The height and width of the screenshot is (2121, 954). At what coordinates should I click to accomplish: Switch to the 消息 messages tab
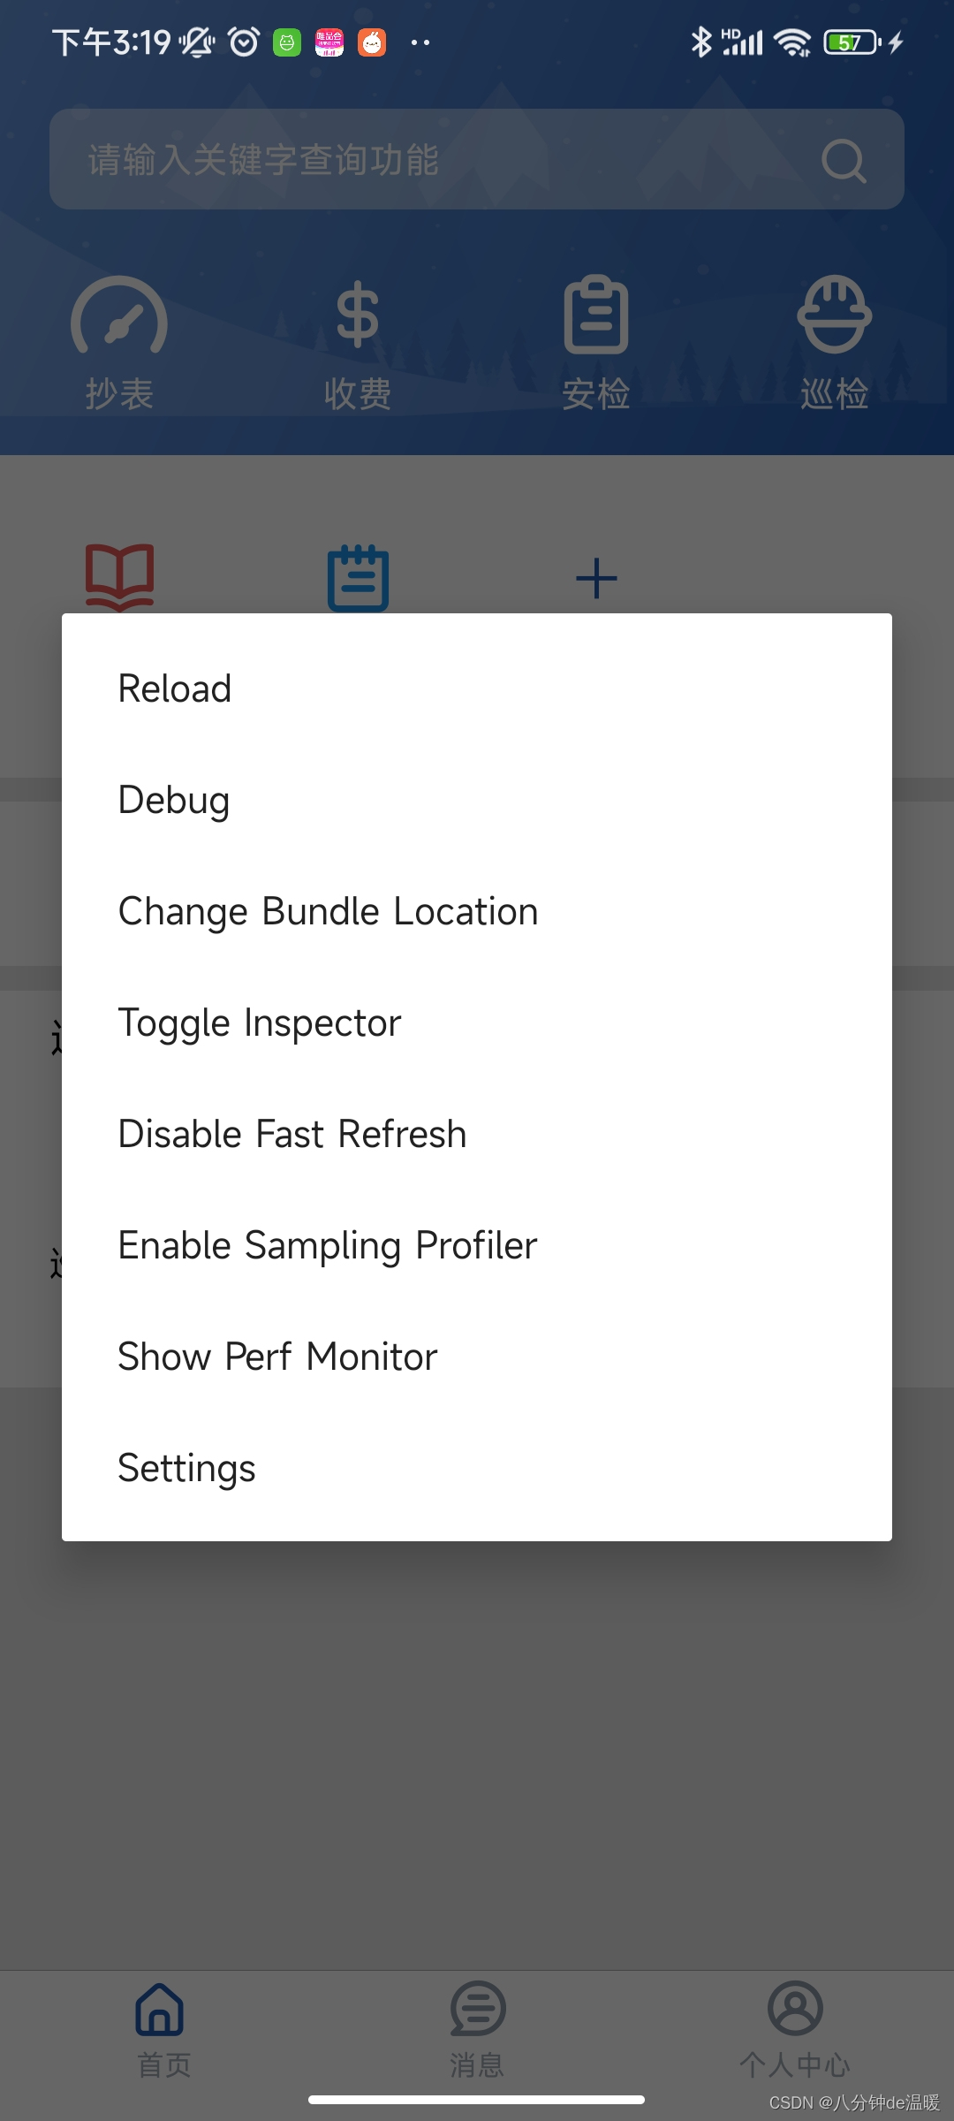(477, 2030)
